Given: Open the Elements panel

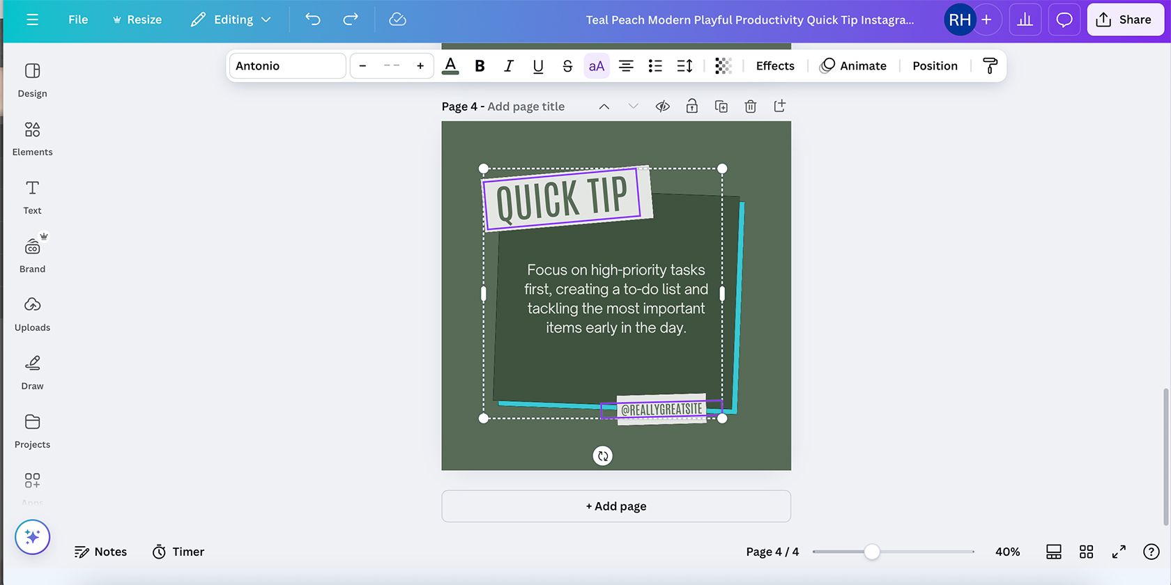Looking at the screenshot, I should click(32, 139).
